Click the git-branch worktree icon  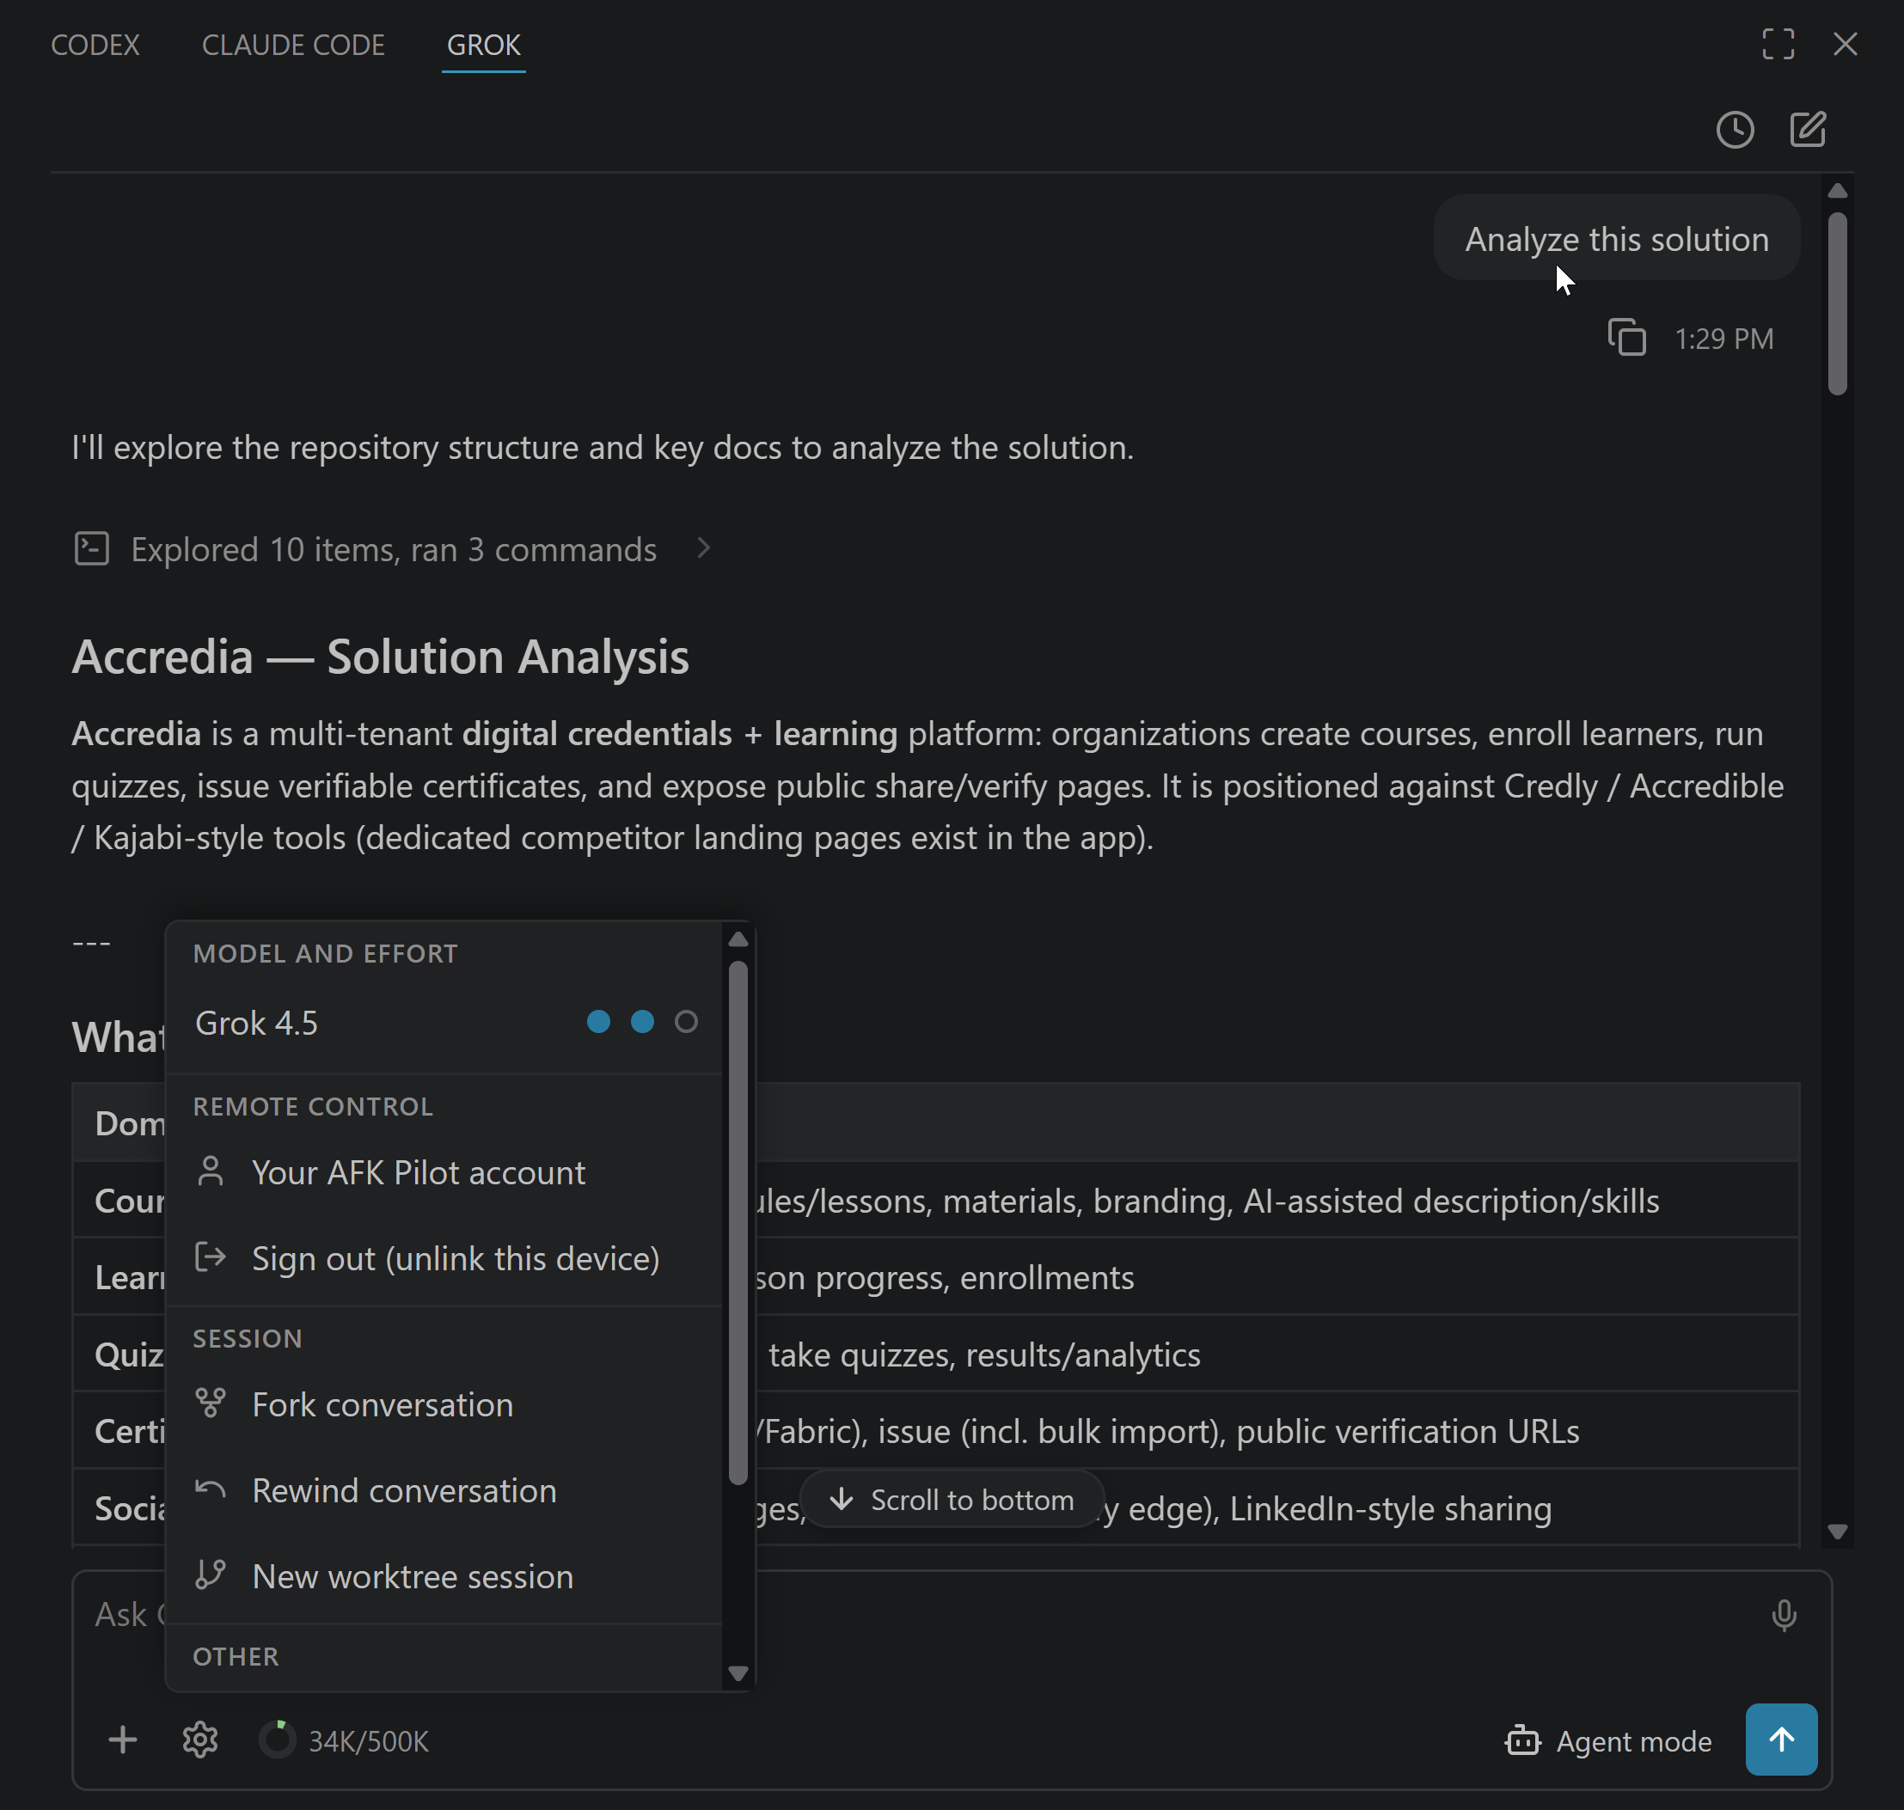(x=211, y=1575)
